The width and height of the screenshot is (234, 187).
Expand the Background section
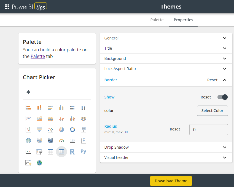coord(166,58)
